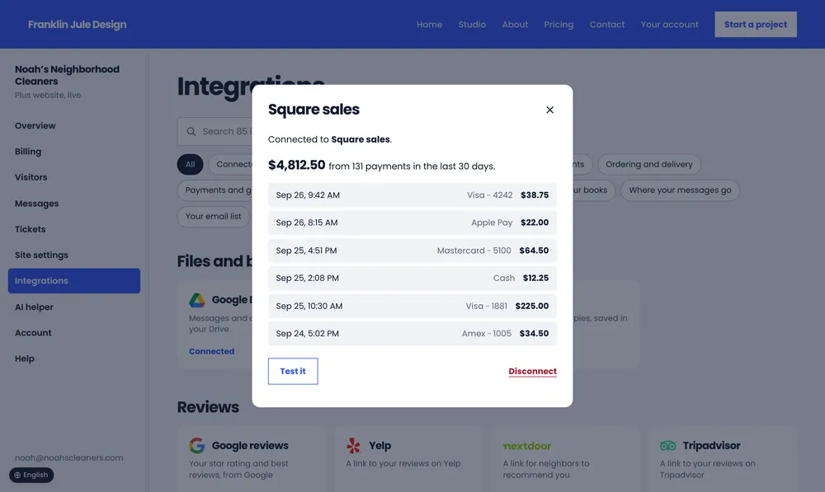Click the Google reviews logo icon
The image size is (825, 492).
[x=197, y=446]
